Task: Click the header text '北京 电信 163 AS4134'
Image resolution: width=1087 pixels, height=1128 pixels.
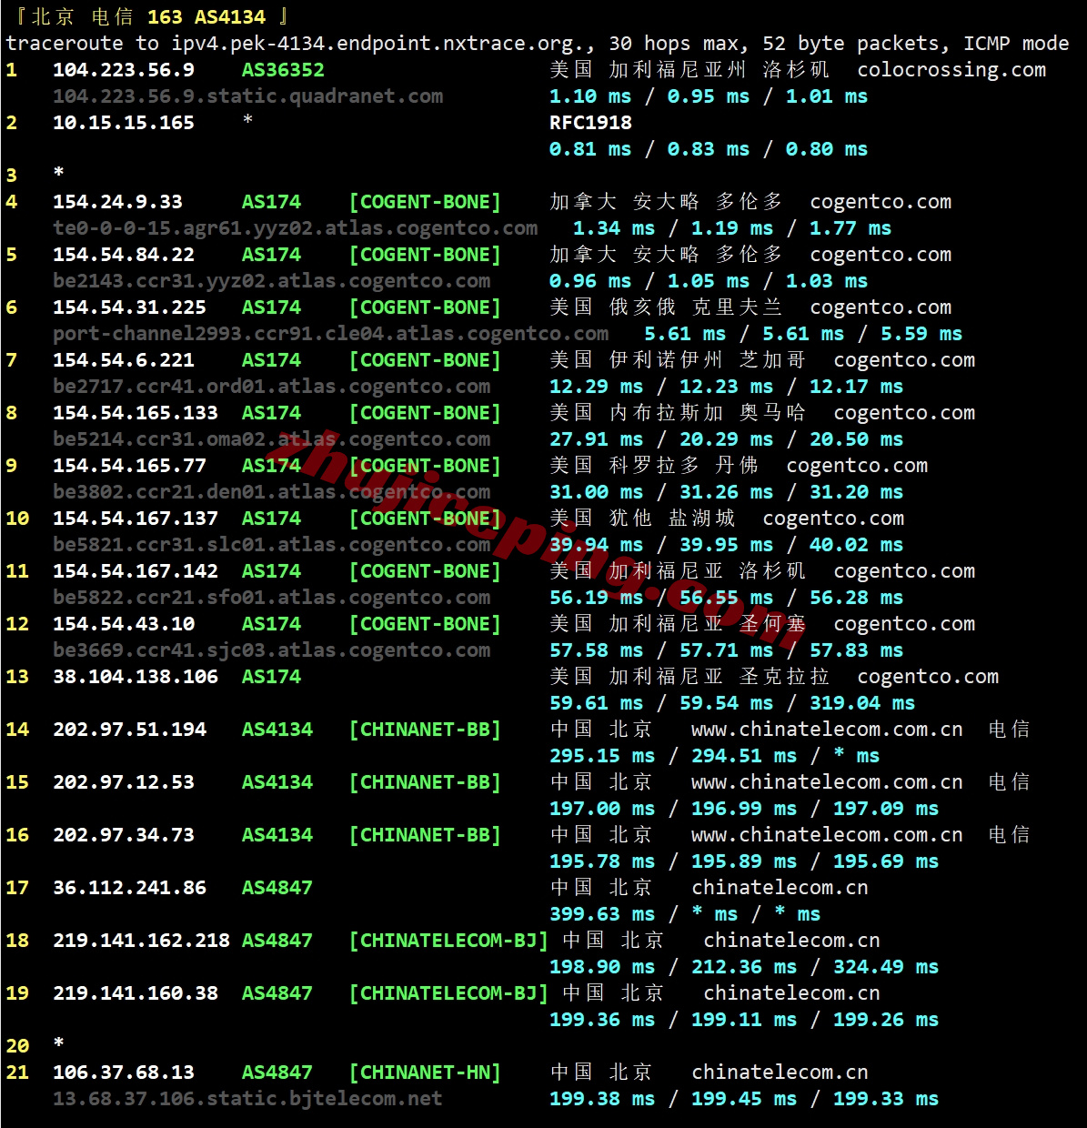Action: 149,16
